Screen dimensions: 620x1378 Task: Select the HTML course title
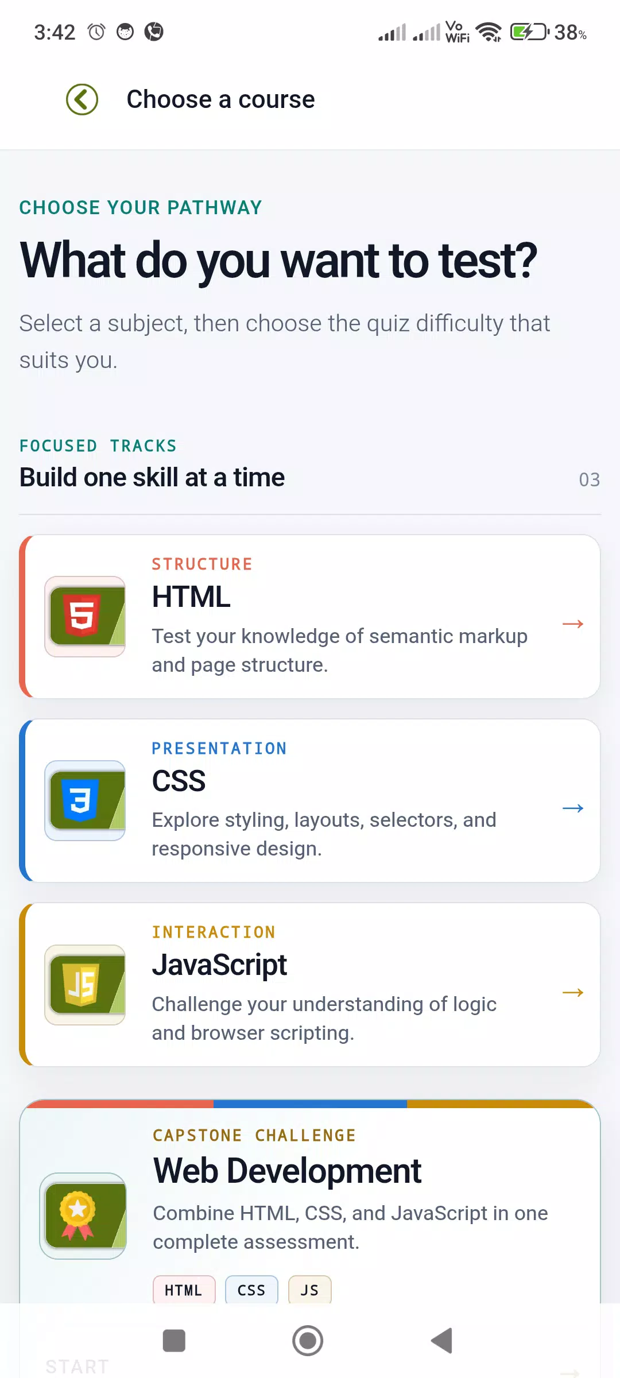click(191, 597)
